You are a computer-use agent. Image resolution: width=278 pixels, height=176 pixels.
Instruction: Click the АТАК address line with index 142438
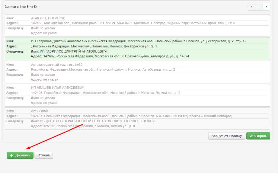(x=133, y=23)
